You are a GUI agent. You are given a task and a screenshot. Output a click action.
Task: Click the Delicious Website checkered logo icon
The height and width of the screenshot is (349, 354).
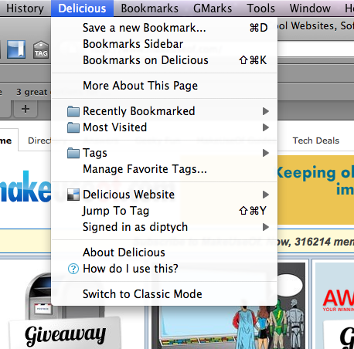point(73,195)
